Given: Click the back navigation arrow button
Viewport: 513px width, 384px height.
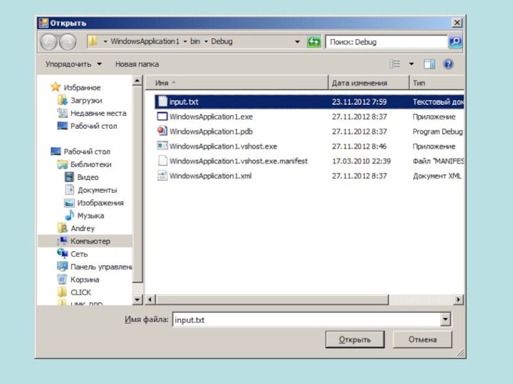Looking at the screenshot, I should click(x=49, y=42).
